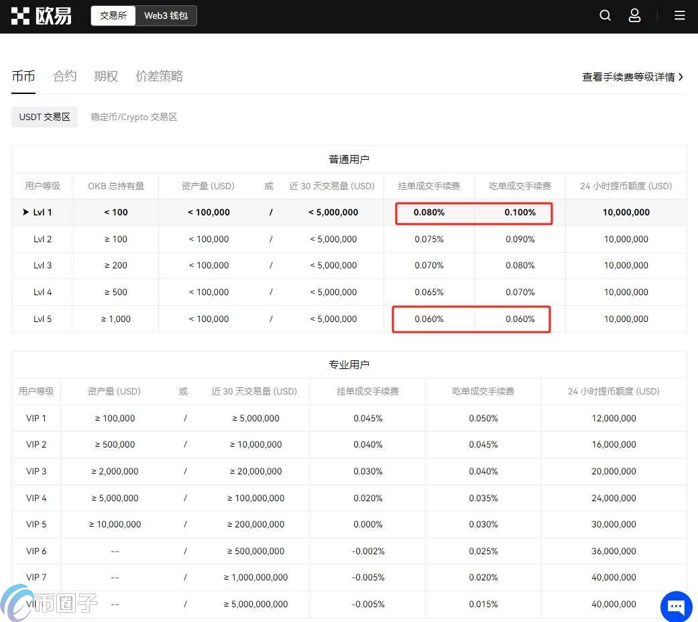Click VIP 7 trading volume ≥ 1,000,000,000
698x622 pixels.
(256, 577)
